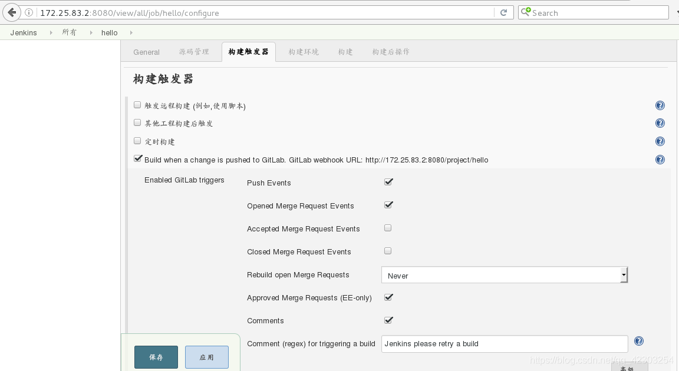679x371 pixels.
Task: Open the hello job breadcrumb link
Action: [x=109, y=32]
